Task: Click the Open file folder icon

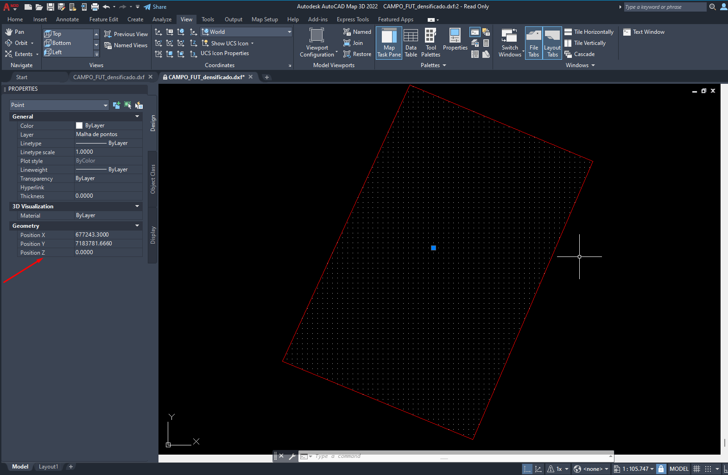Action: 39,7
